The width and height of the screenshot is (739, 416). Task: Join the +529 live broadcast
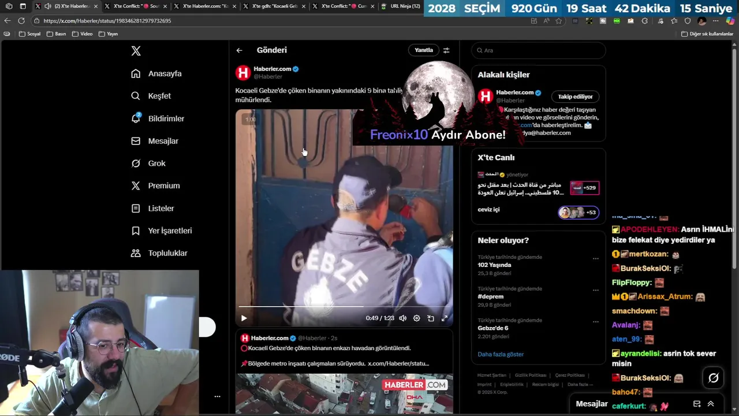(x=584, y=188)
